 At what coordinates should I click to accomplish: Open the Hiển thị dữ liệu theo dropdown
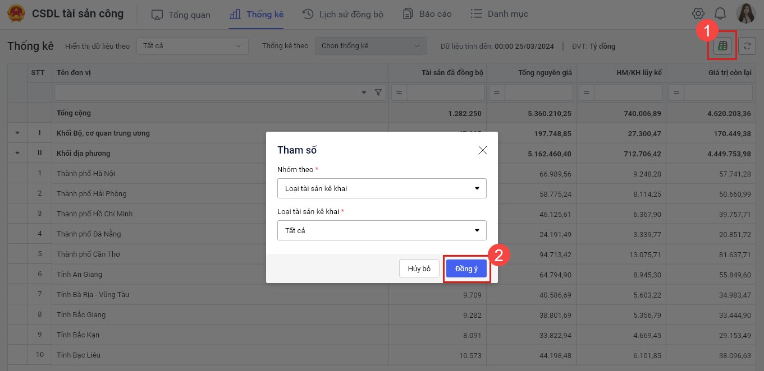coord(192,46)
